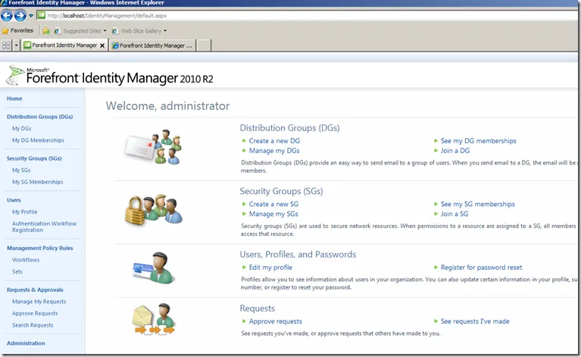Image resolution: width=581 pixels, height=357 pixels.
Task: Click the browser Back arrow button
Action: 7,16
